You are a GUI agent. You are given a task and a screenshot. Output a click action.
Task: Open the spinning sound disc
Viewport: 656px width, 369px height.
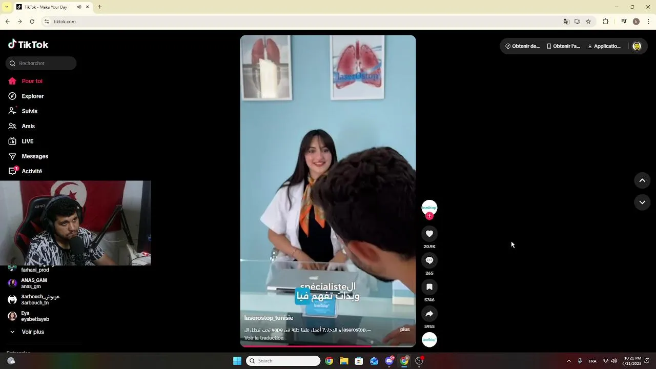[429, 340]
